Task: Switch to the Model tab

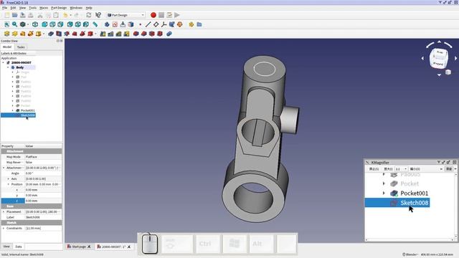Action: tap(7, 47)
